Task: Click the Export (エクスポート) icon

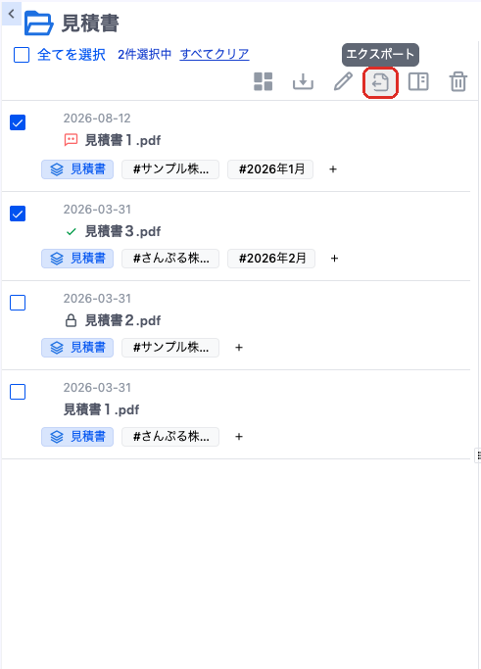Action: pos(380,82)
